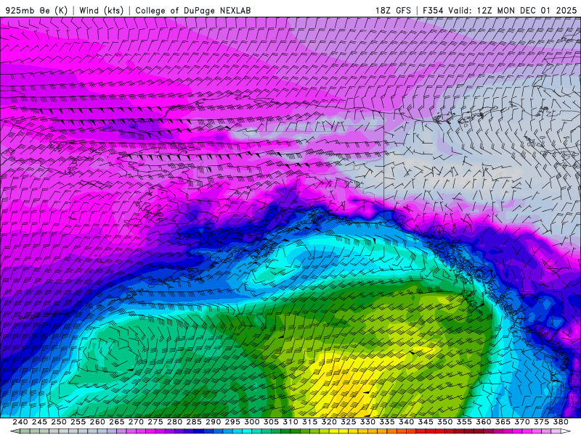This screenshot has width=581, height=435.
Task: Click the 240 value on the color scale
Action: coord(20,422)
